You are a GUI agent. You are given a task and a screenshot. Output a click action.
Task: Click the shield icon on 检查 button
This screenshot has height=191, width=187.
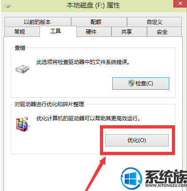pyautogui.click(x=131, y=83)
